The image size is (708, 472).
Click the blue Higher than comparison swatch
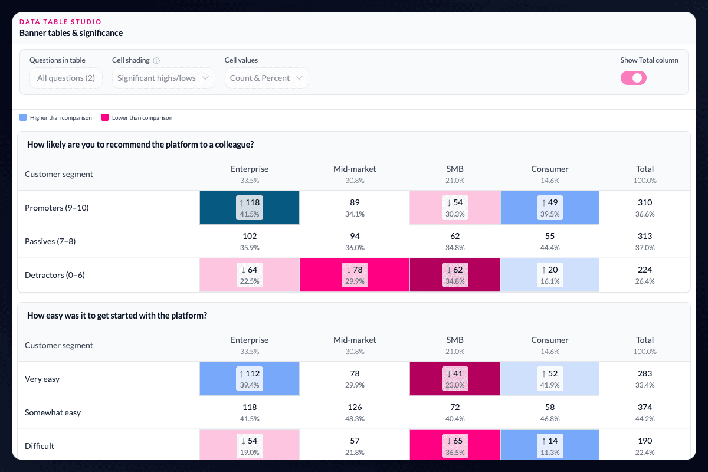pyautogui.click(x=23, y=117)
